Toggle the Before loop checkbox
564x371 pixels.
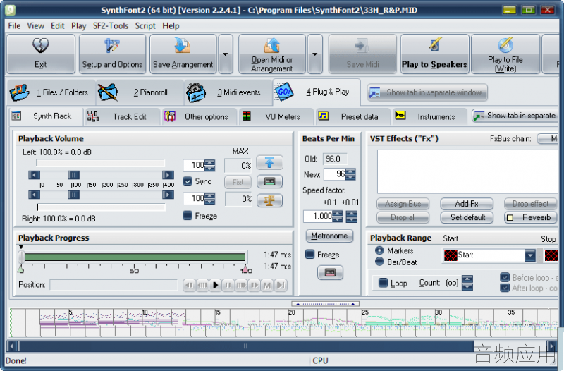click(x=505, y=277)
